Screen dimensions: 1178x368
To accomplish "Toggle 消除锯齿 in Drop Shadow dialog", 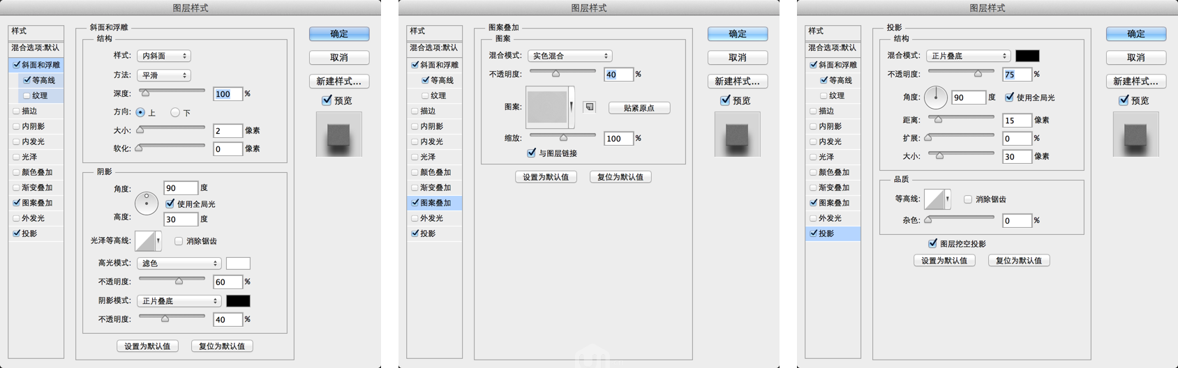I will click(968, 199).
